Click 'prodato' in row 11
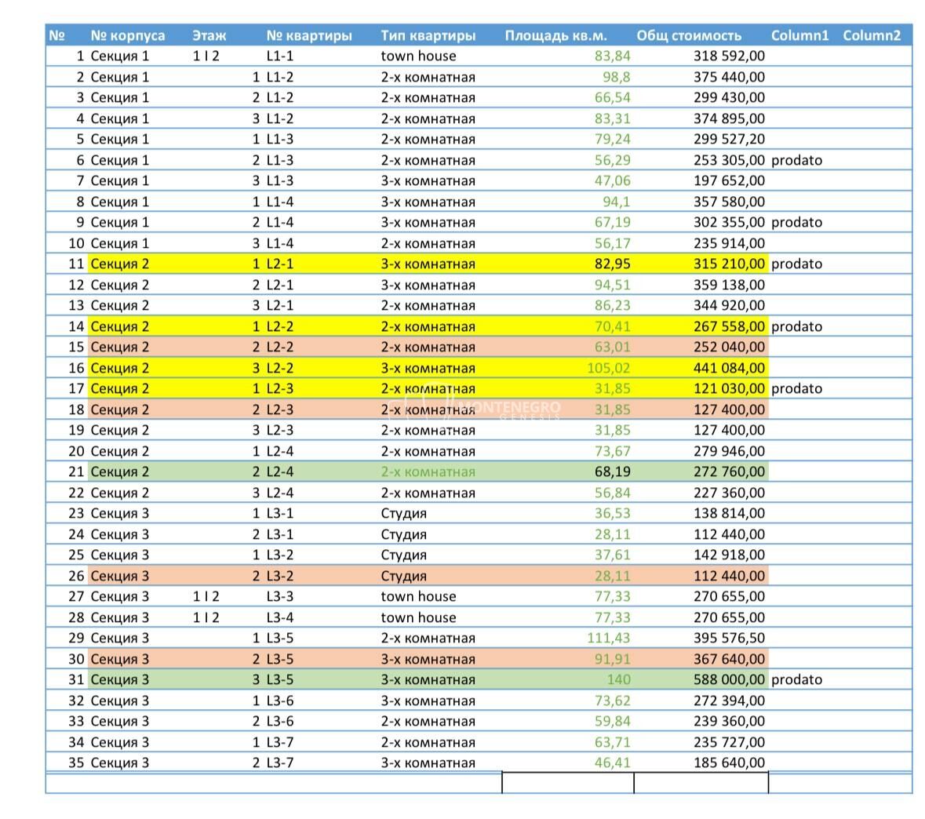Screen dimensions: 925x819 (x=796, y=264)
